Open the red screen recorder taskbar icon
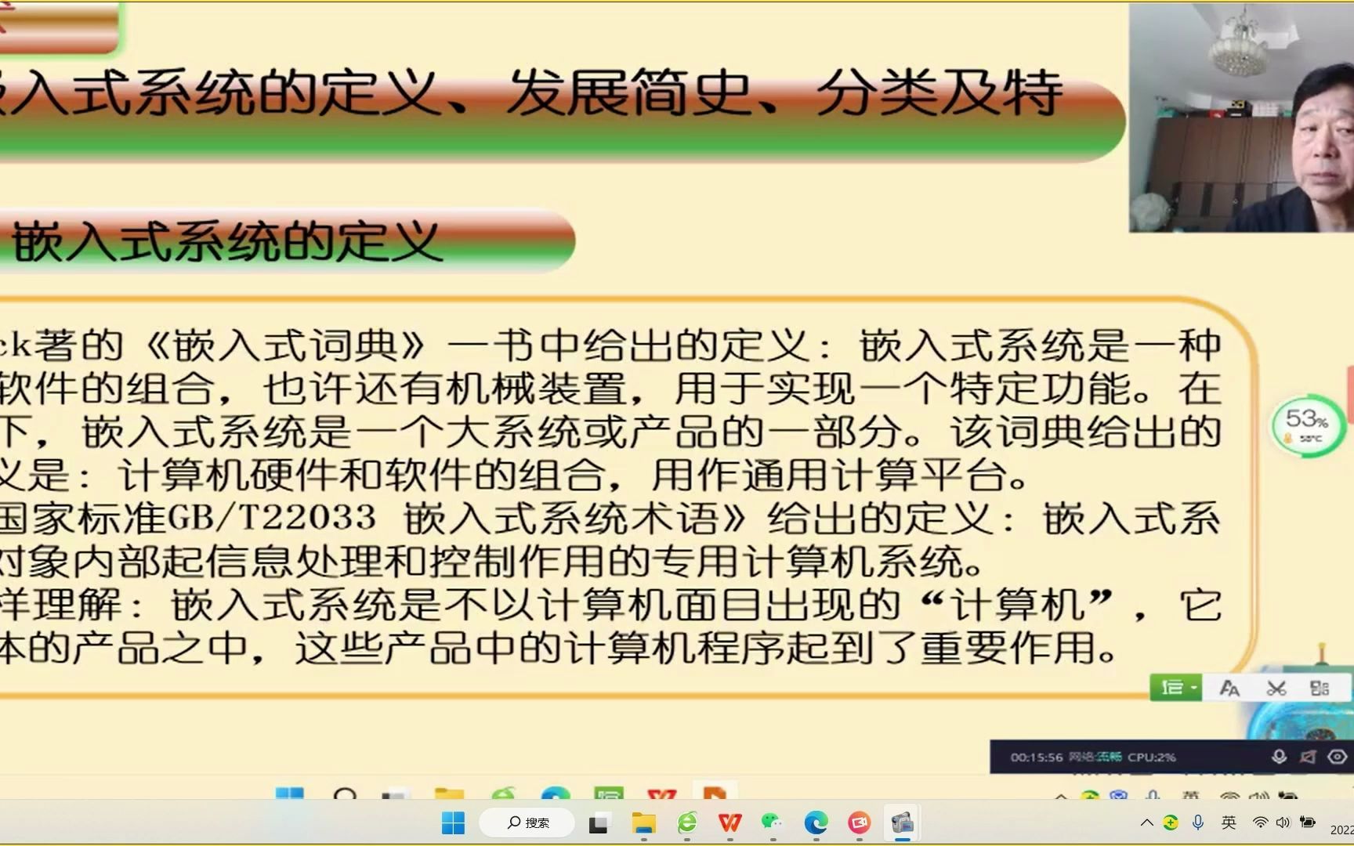This screenshot has height=846, width=1354. (x=859, y=822)
